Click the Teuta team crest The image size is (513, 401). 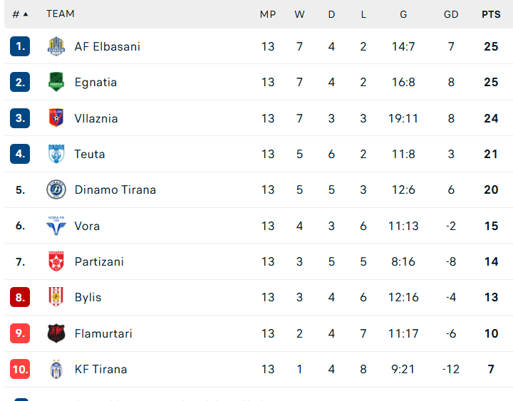tap(56, 154)
